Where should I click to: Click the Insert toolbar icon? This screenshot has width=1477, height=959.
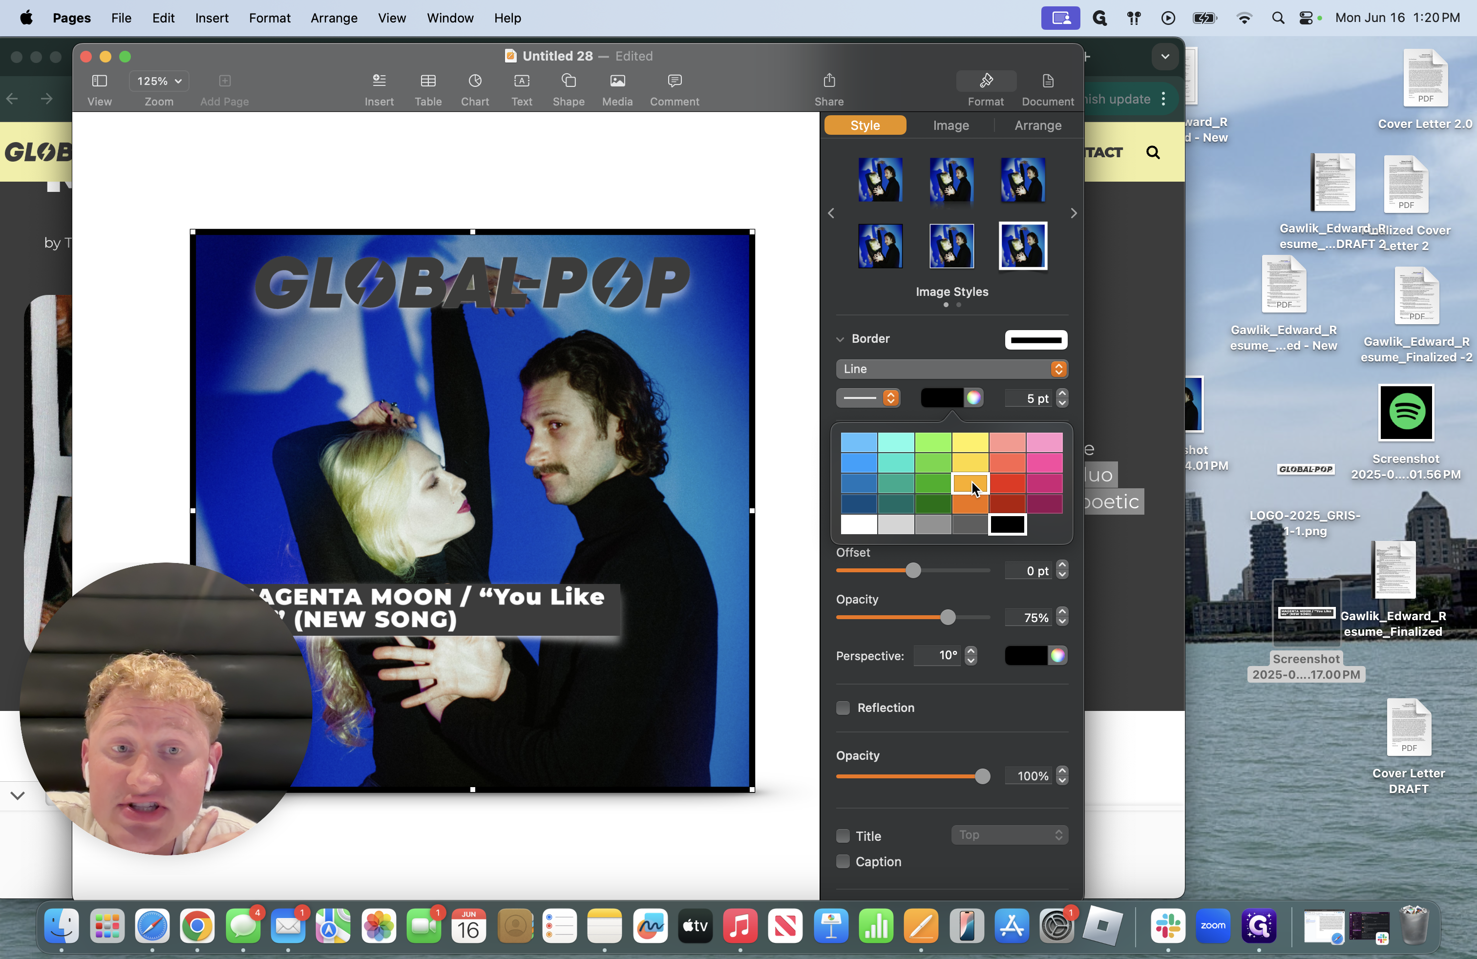[379, 81]
